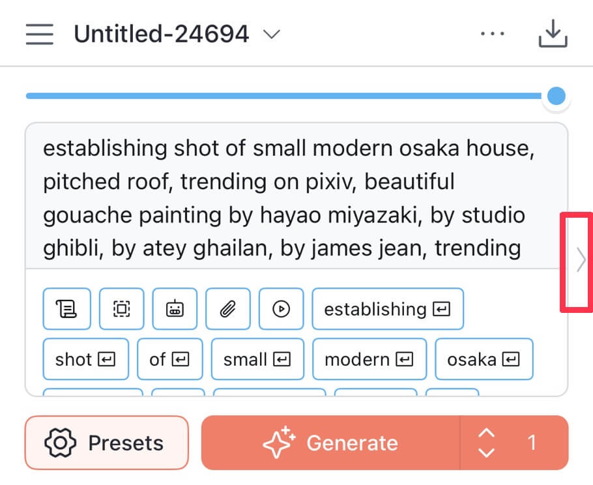Click the scroll script icon button
This screenshot has height=485, width=593.
[x=66, y=309]
